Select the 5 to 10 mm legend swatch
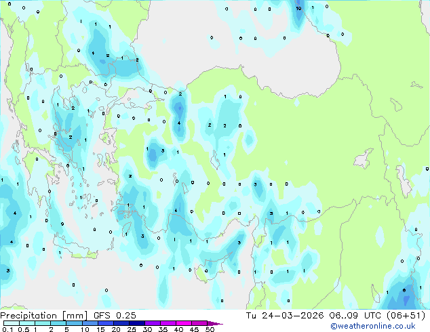This screenshot has height=332, width=430. click(74, 323)
